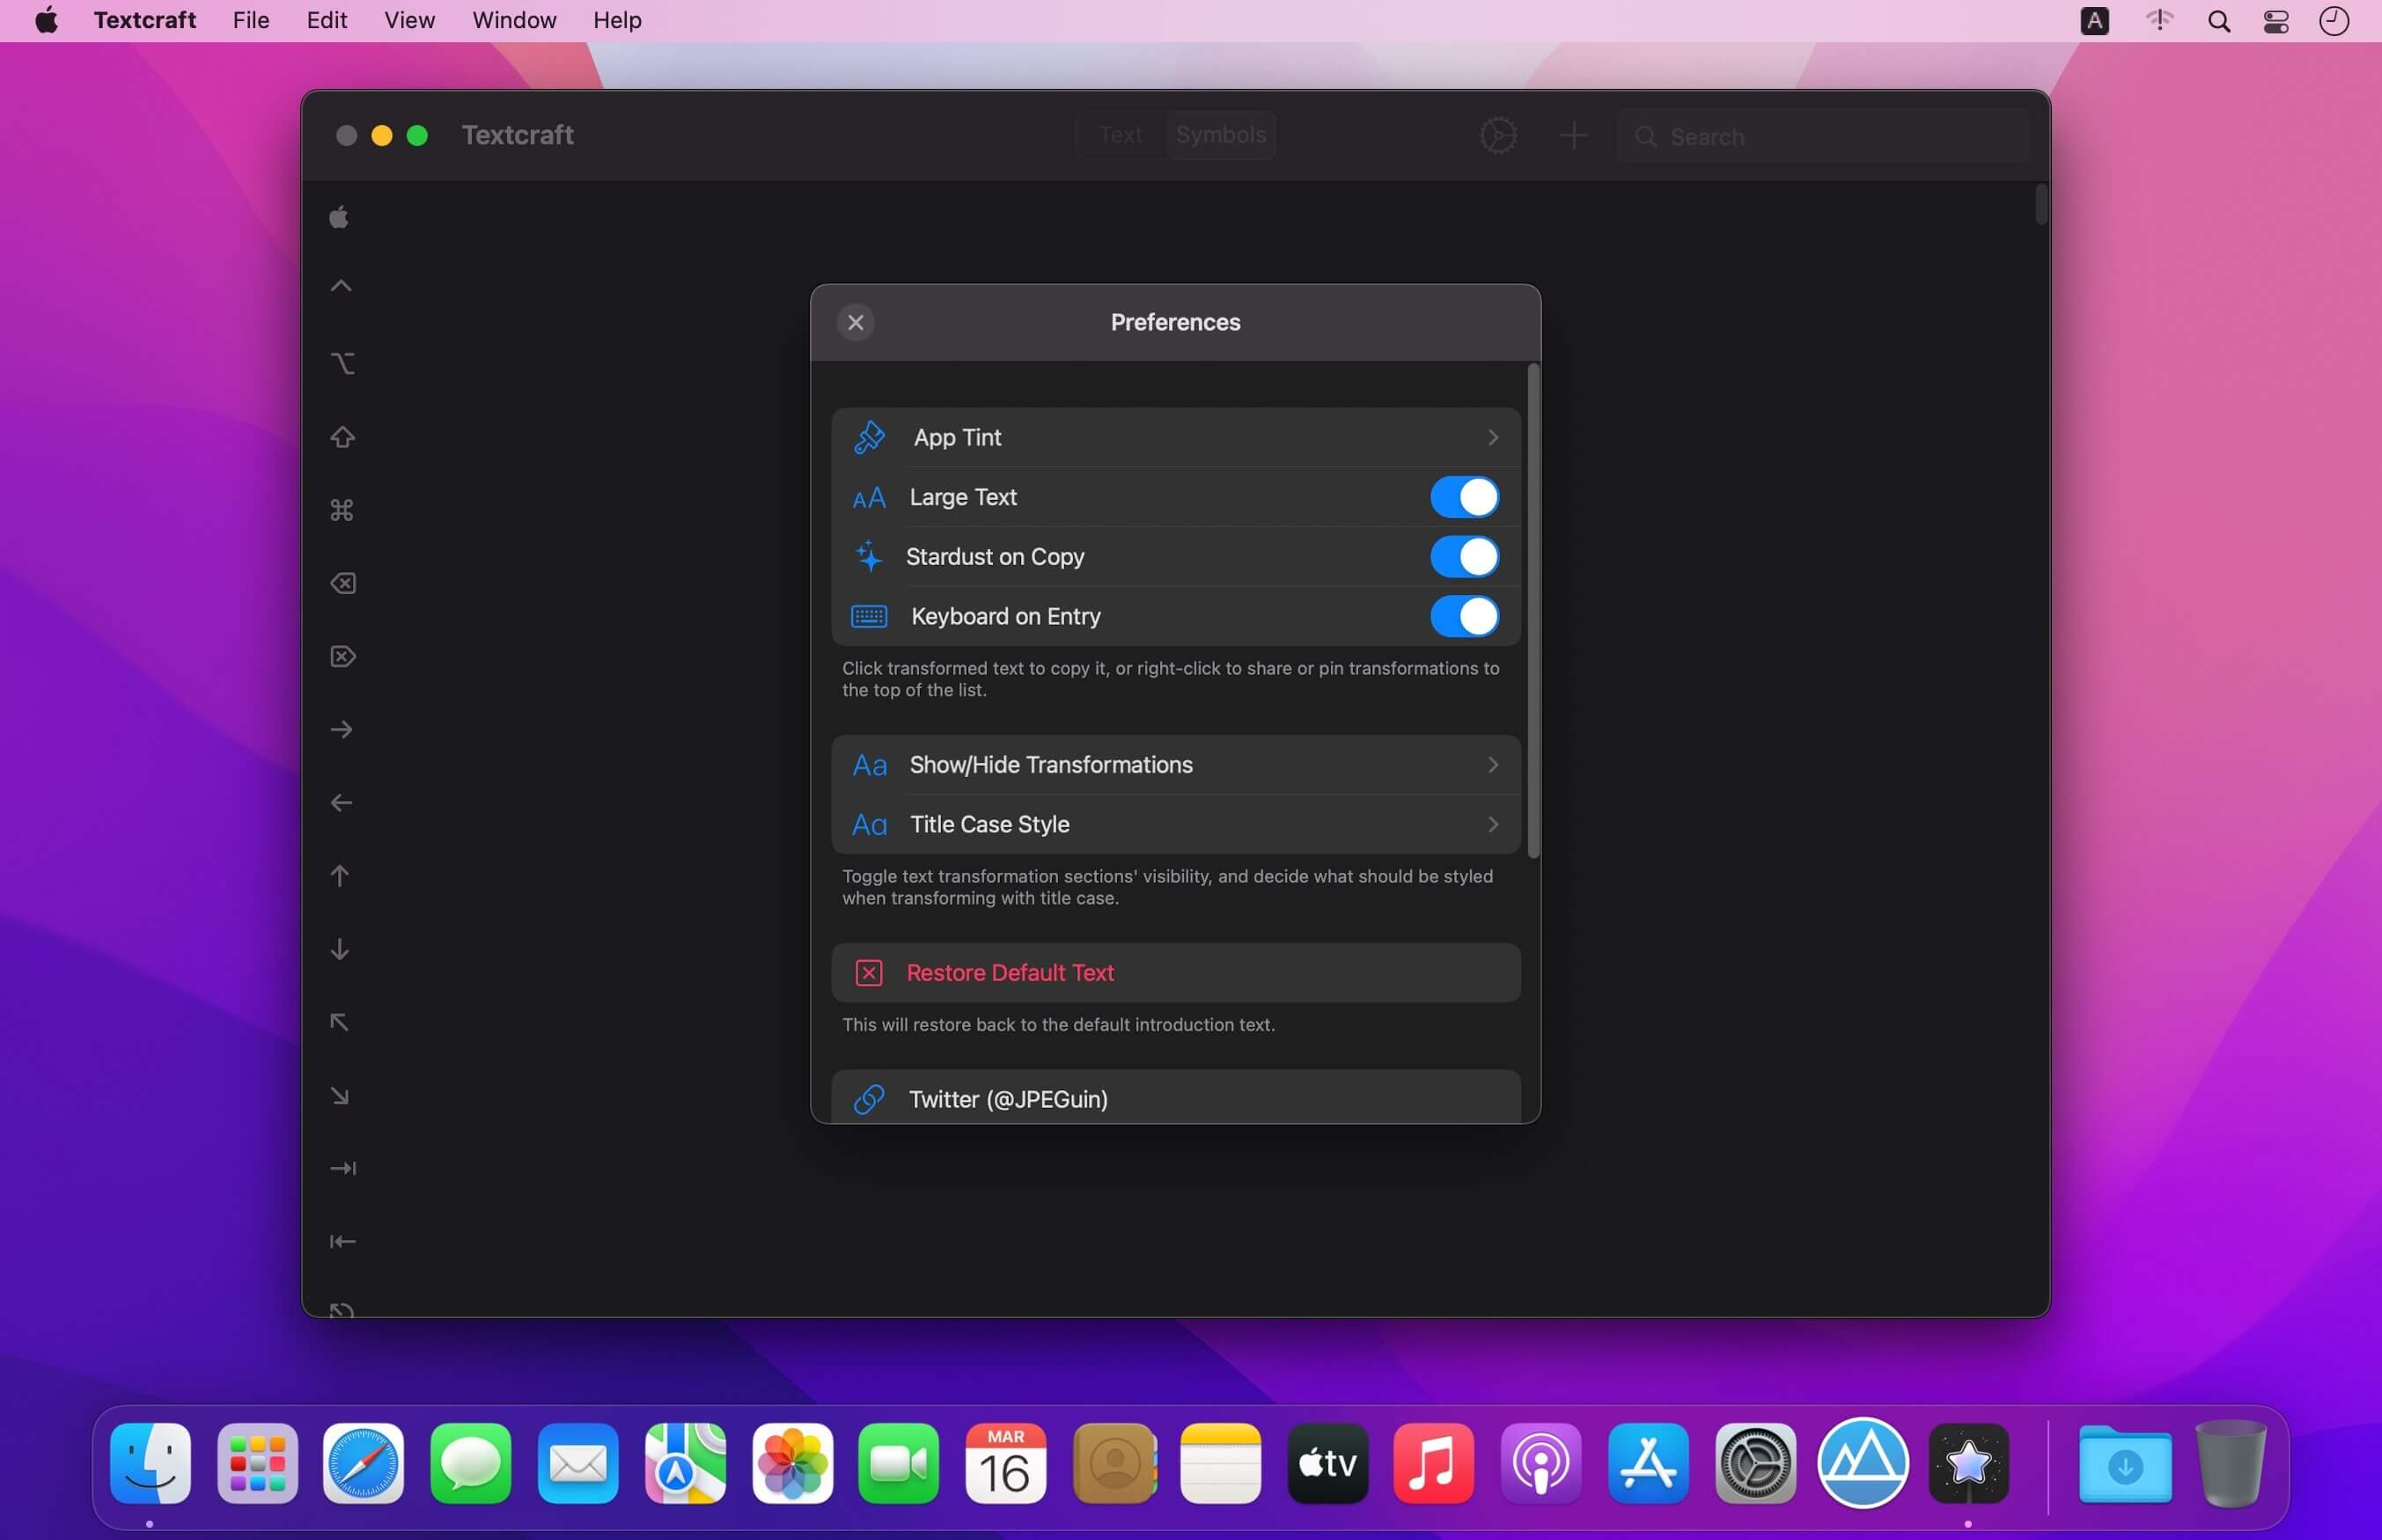Click the delete backward symbol in sidebar
This screenshot has width=2382, height=1540.
coord(342,583)
